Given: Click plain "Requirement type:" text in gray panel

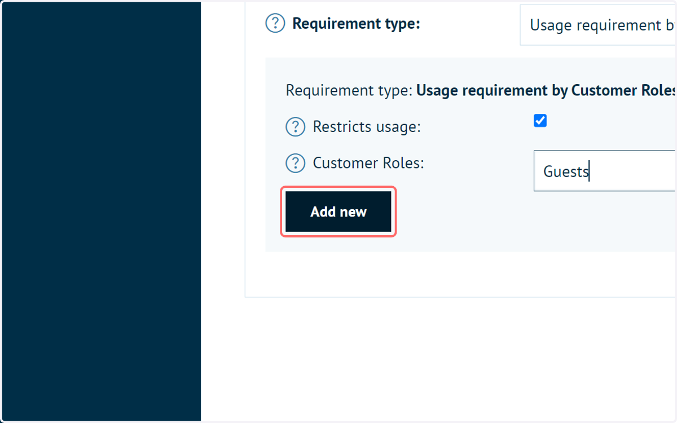Looking at the screenshot, I should pyautogui.click(x=349, y=90).
